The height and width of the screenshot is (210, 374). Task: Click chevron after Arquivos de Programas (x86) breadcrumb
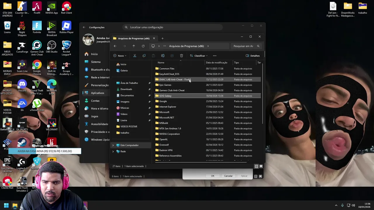[208, 46]
